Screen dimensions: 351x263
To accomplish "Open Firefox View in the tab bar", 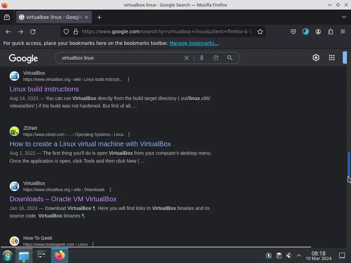I will tap(7, 17).
